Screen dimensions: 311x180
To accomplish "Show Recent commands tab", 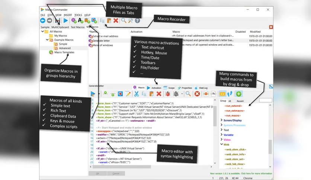I will point(240,101).
